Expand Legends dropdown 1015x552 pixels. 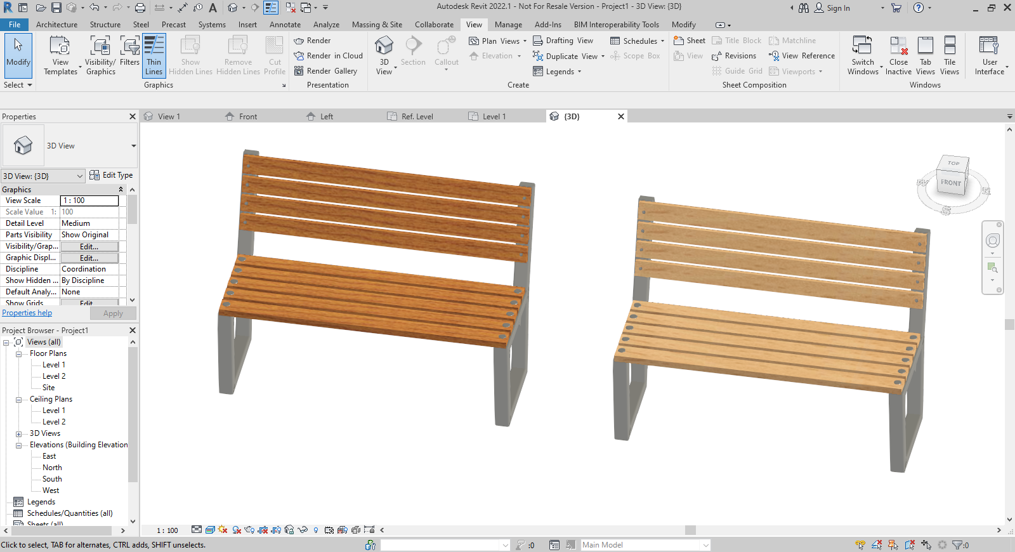[579, 72]
